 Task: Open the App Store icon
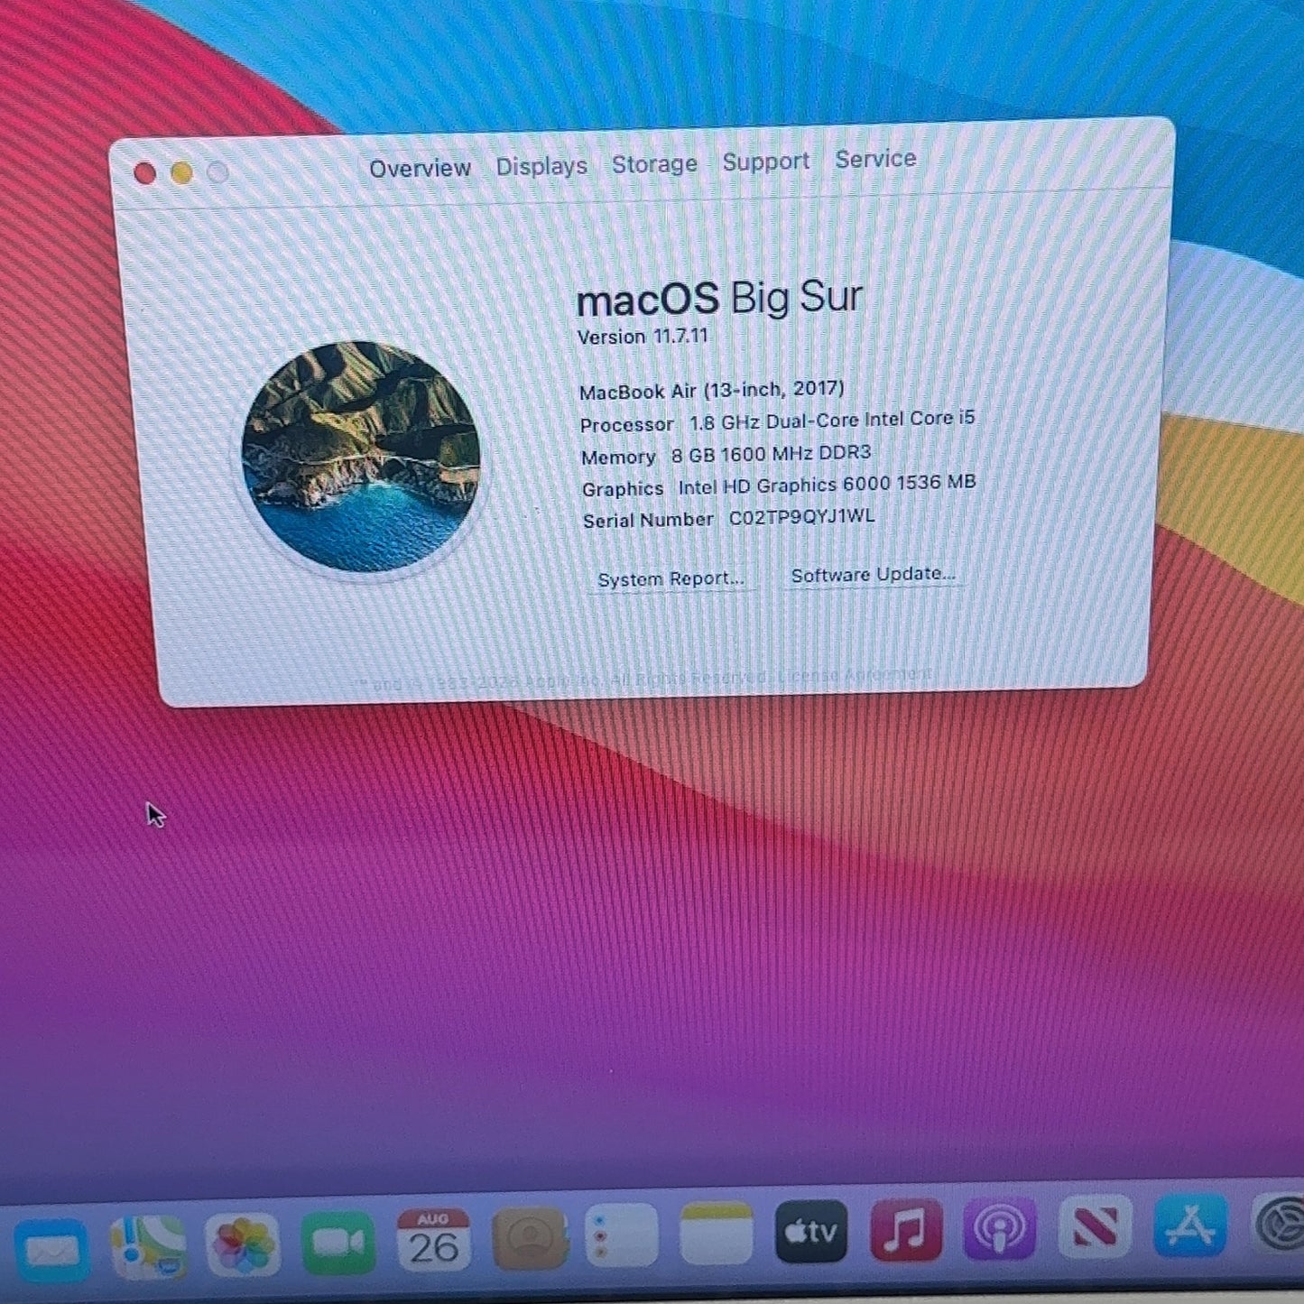point(1190,1224)
